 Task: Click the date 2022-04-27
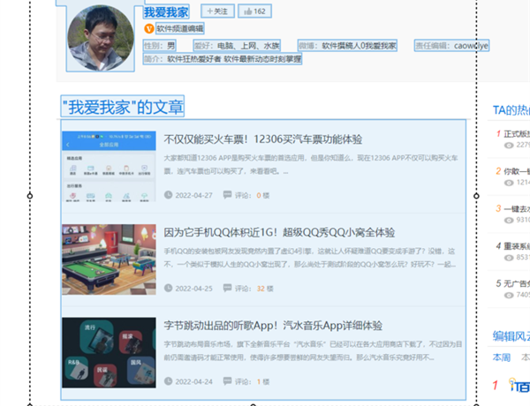coord(193,195)
